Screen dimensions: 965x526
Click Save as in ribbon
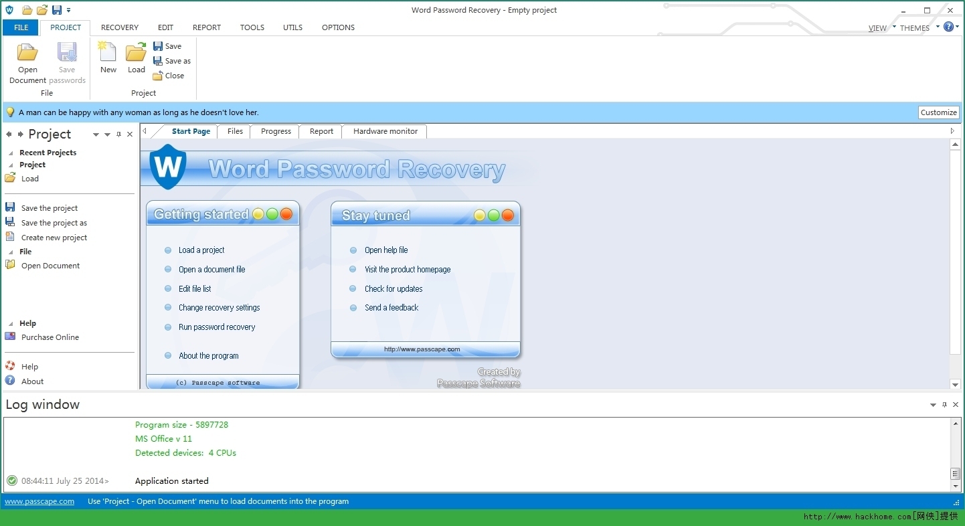pos(172,61)
